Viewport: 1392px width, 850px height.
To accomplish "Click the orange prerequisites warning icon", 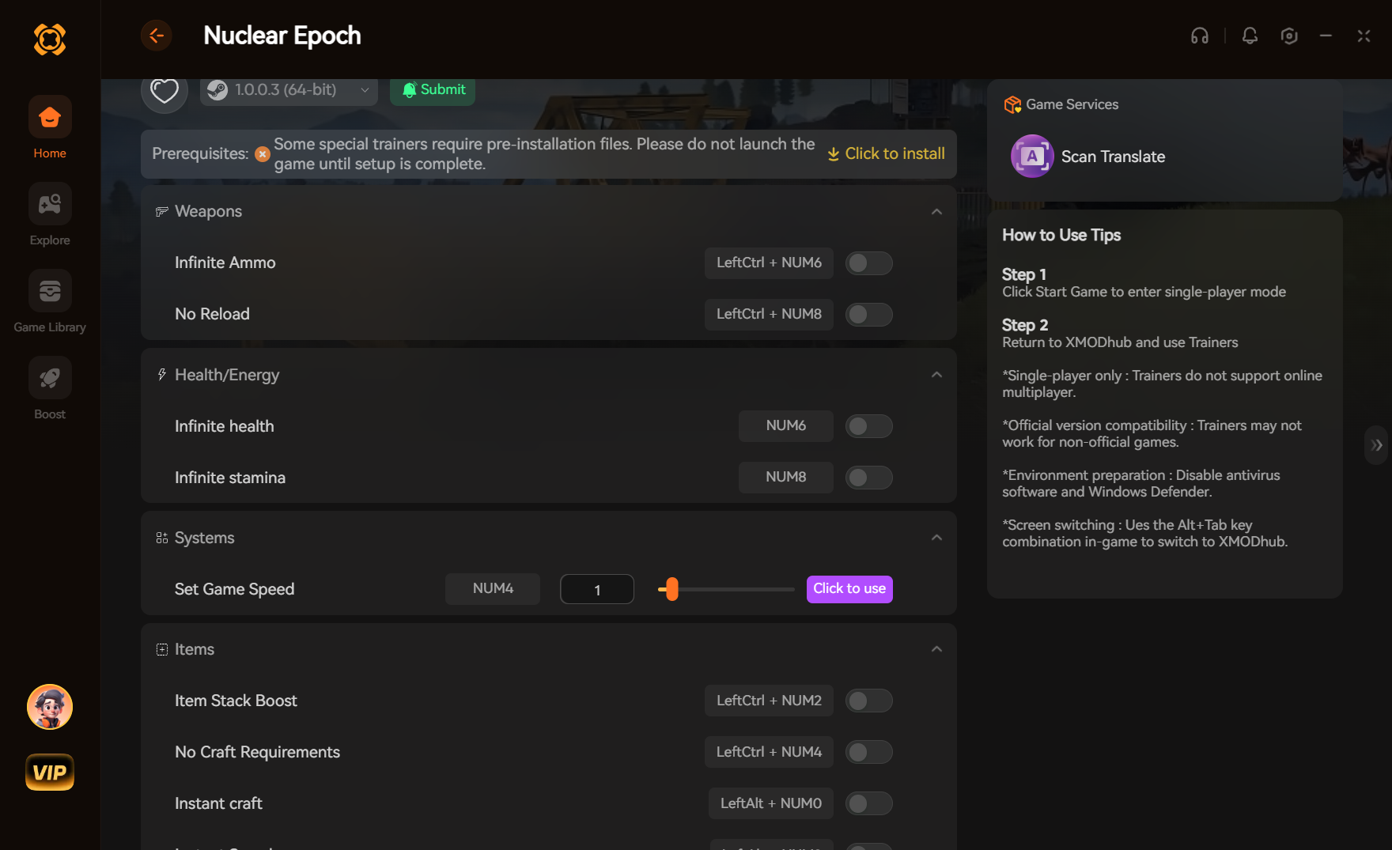I will [263, 154].
